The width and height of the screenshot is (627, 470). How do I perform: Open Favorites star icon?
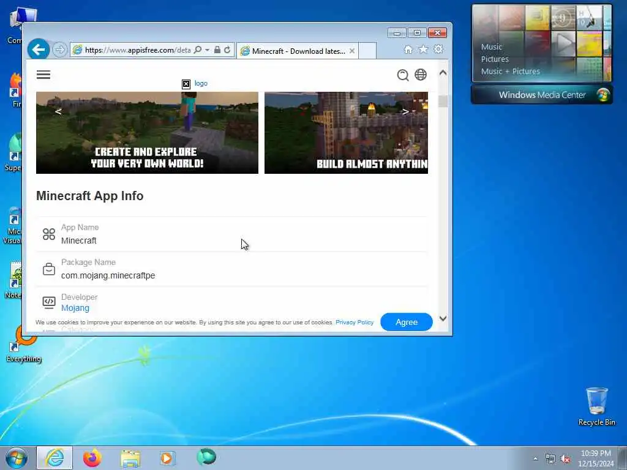423,49
